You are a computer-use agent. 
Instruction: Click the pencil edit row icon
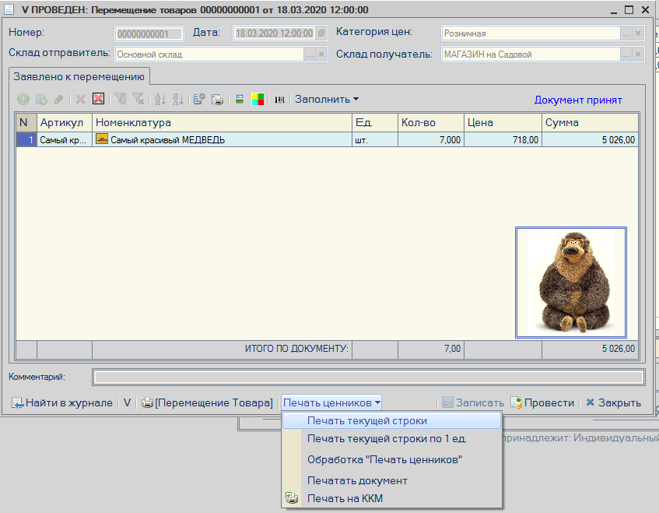tap(59, 99)
